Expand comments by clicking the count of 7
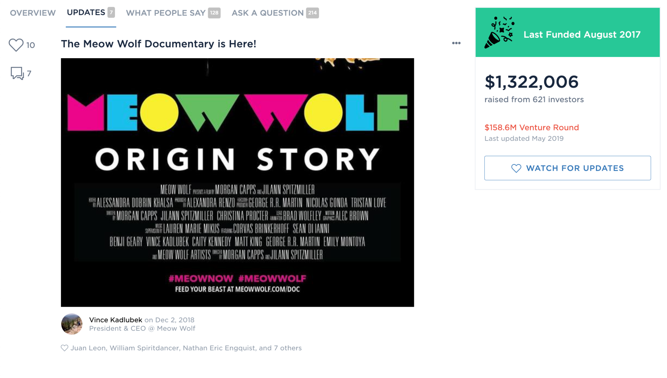 pos(29,74)
